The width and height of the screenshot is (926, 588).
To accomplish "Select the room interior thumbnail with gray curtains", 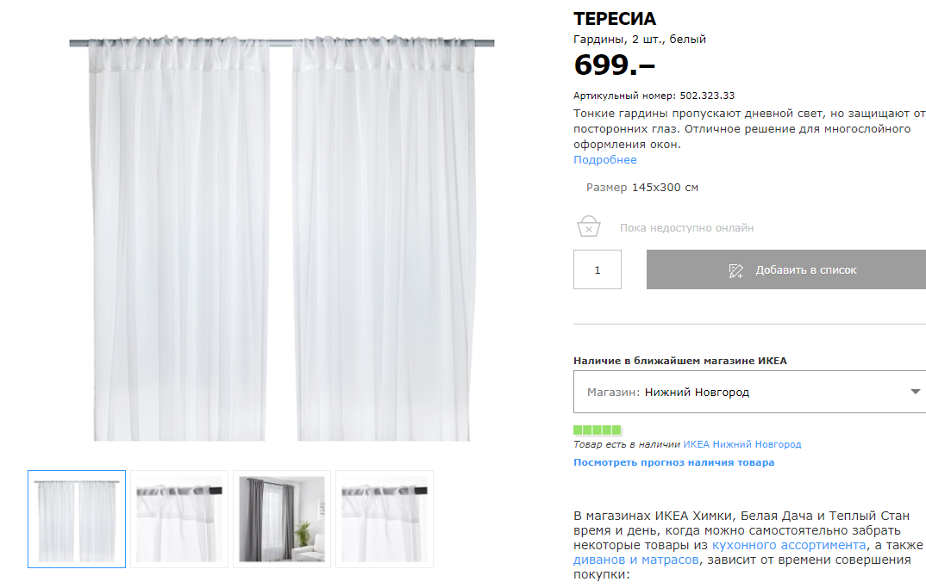I will (282, 519).
